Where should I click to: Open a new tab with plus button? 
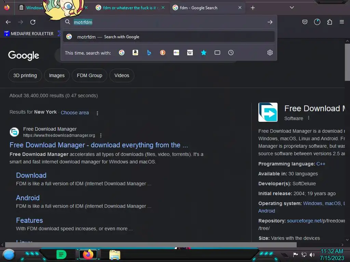click(253, 8)
